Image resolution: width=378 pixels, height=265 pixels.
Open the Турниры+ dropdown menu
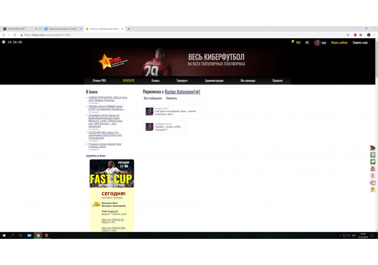[x=182, y=81]
